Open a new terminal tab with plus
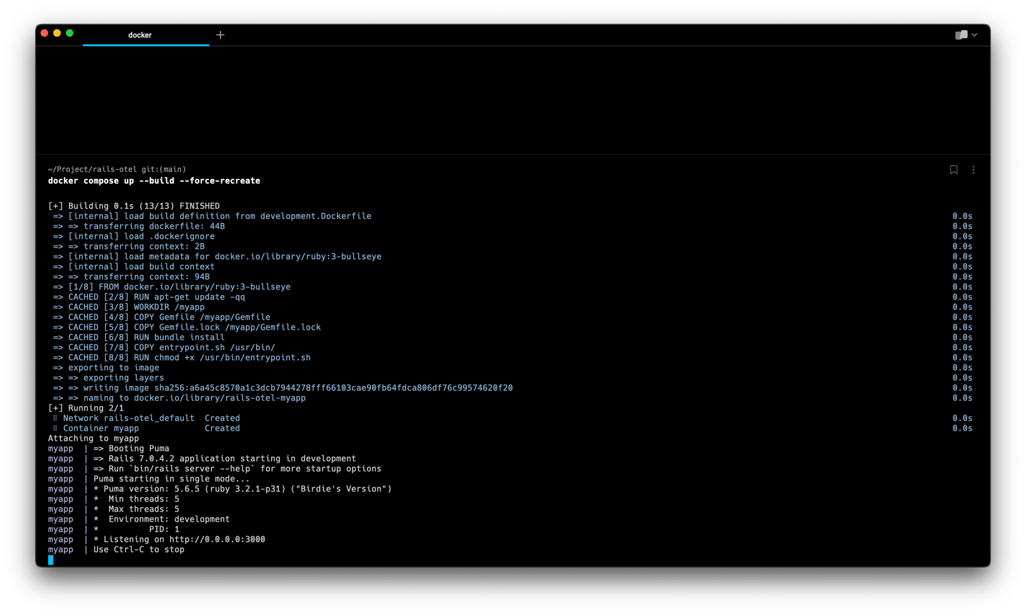 pos(220,35)
